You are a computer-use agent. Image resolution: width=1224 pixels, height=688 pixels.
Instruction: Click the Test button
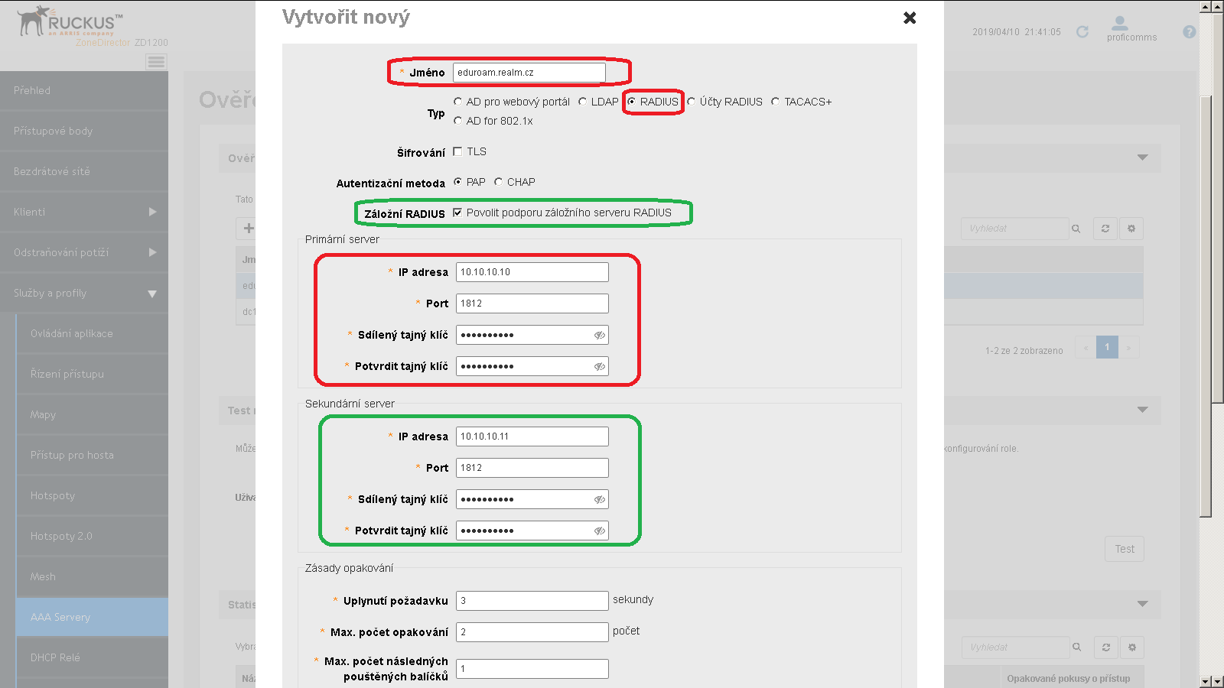pyautogui.click(x=1124, y=548)
